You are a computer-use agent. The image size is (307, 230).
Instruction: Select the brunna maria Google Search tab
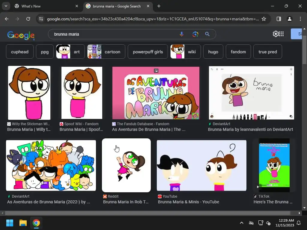(x=118, y=6)
